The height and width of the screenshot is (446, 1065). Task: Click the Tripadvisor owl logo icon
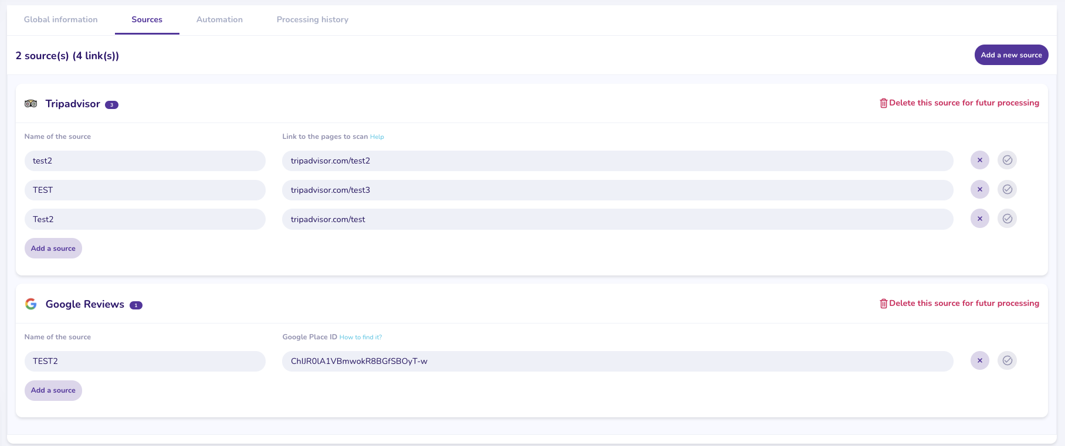click(x=31, y=104)
